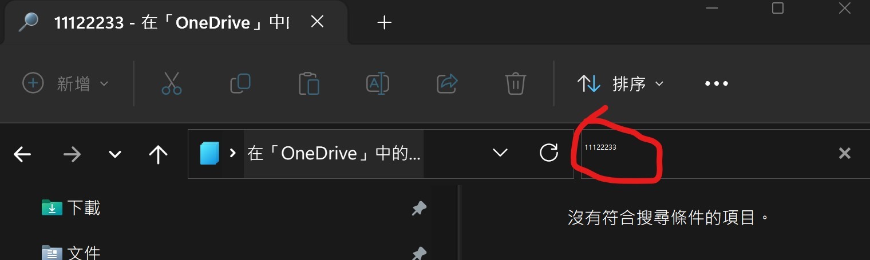Screen dimensions: 870x260
Task: Open the 新增 new item dropdown
Action: click(x=65, y=84)
